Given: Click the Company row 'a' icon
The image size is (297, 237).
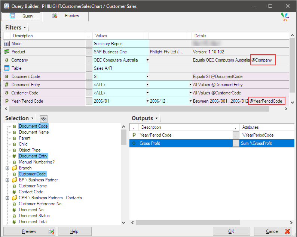Looking at the screenshot, I should click(7, 60).
